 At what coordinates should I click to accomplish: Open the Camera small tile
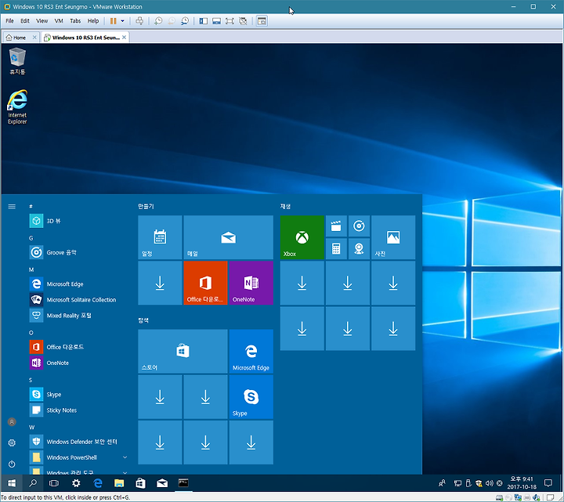(x=359, y=249)
